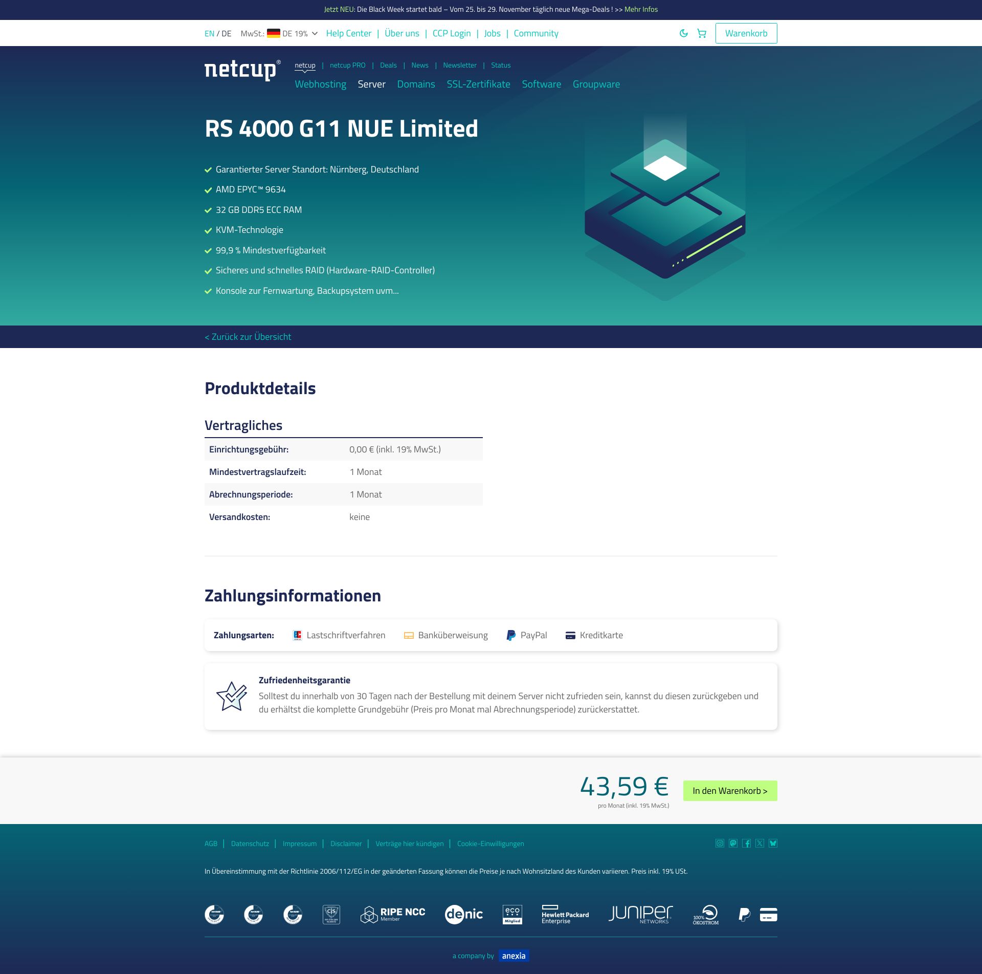The height and width of the screenshot is (974, 982).
Task: Click the eco Mitglied badge
Action: click(x=512, y=915)
